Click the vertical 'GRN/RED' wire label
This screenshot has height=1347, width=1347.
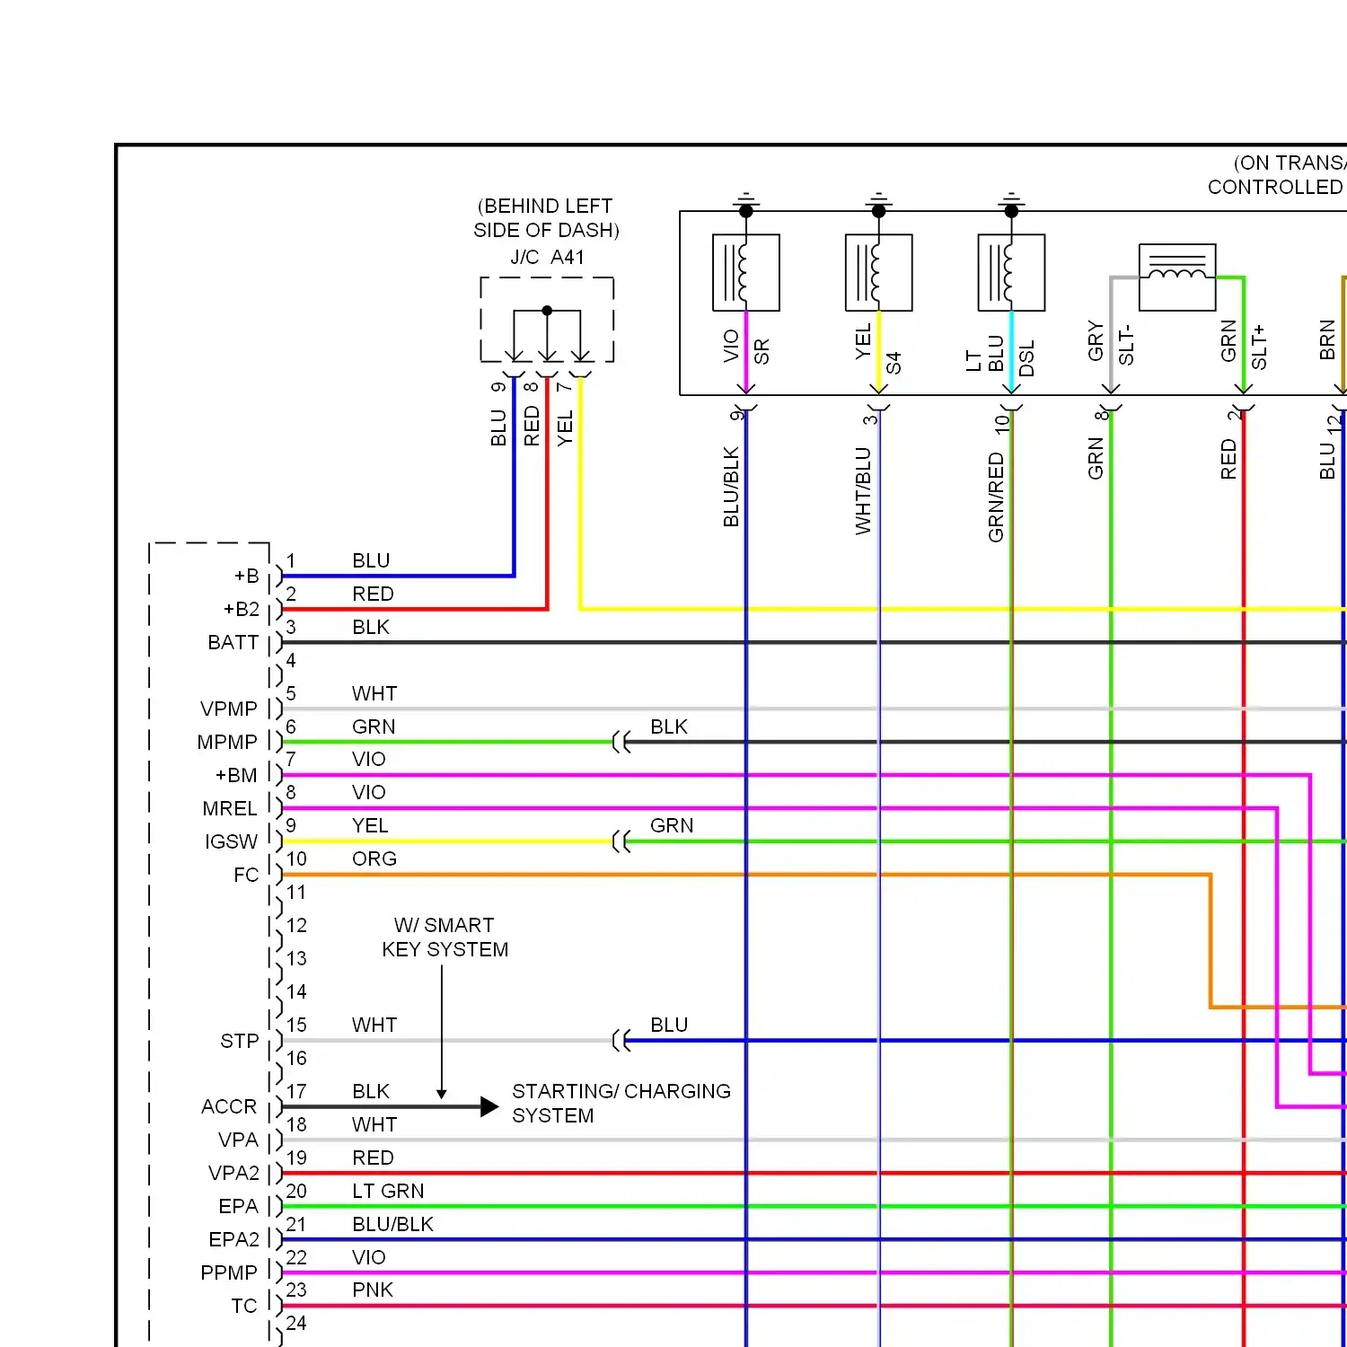tap(996, 497)
